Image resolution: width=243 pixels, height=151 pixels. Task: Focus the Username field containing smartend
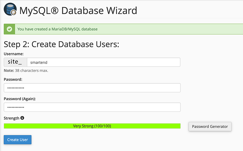pos(103,62)
